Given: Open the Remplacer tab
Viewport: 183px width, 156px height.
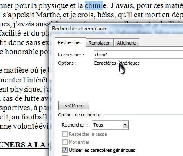Looking at the screenshot, I should point(99,43).
